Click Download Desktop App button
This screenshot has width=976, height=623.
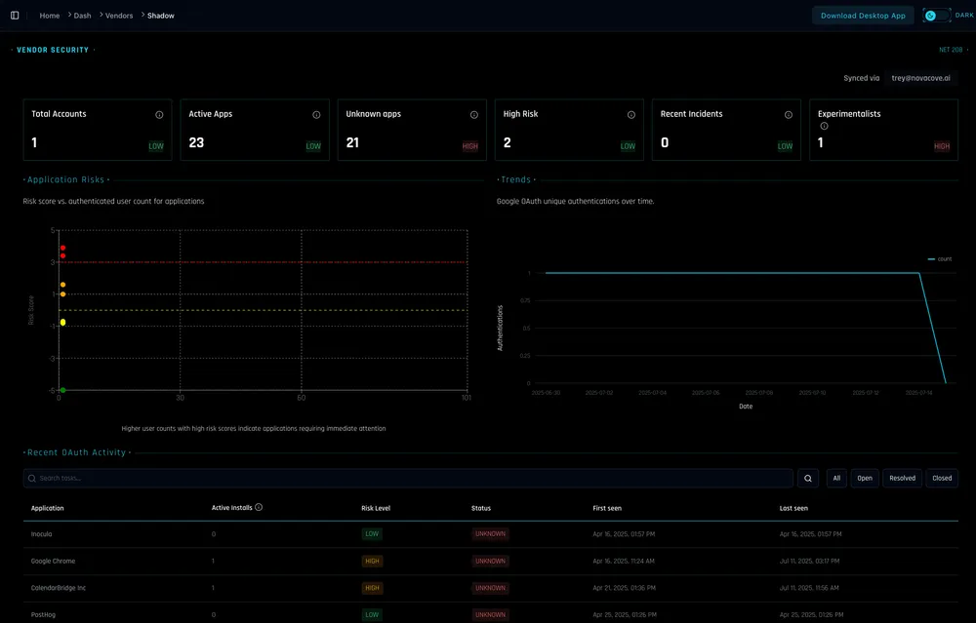(863, 16)
